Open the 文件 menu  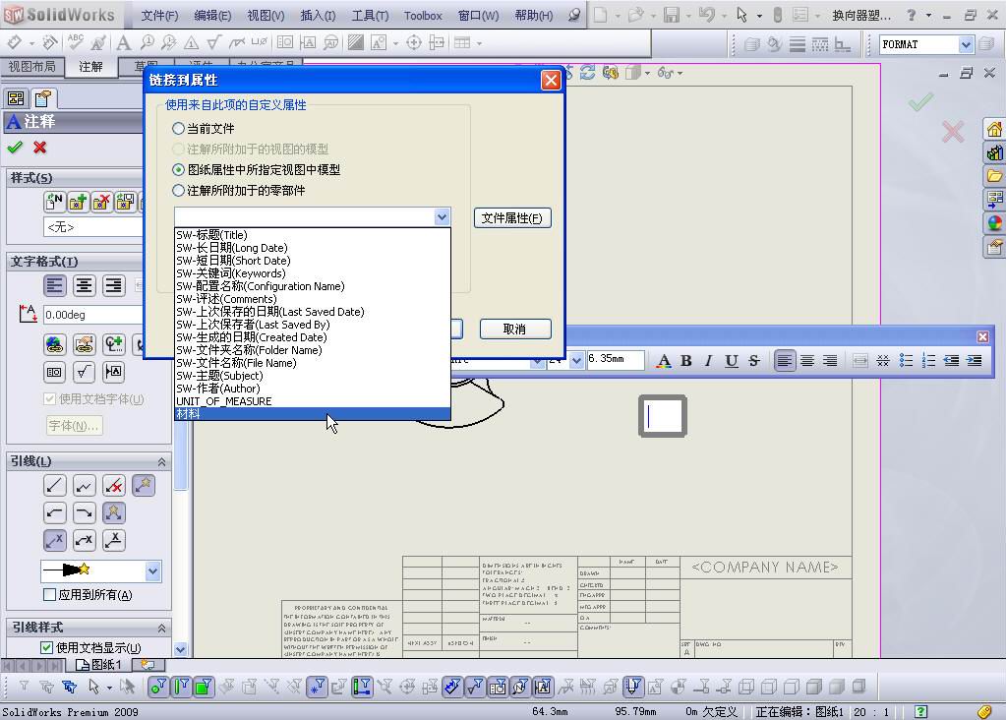point(159,16)
